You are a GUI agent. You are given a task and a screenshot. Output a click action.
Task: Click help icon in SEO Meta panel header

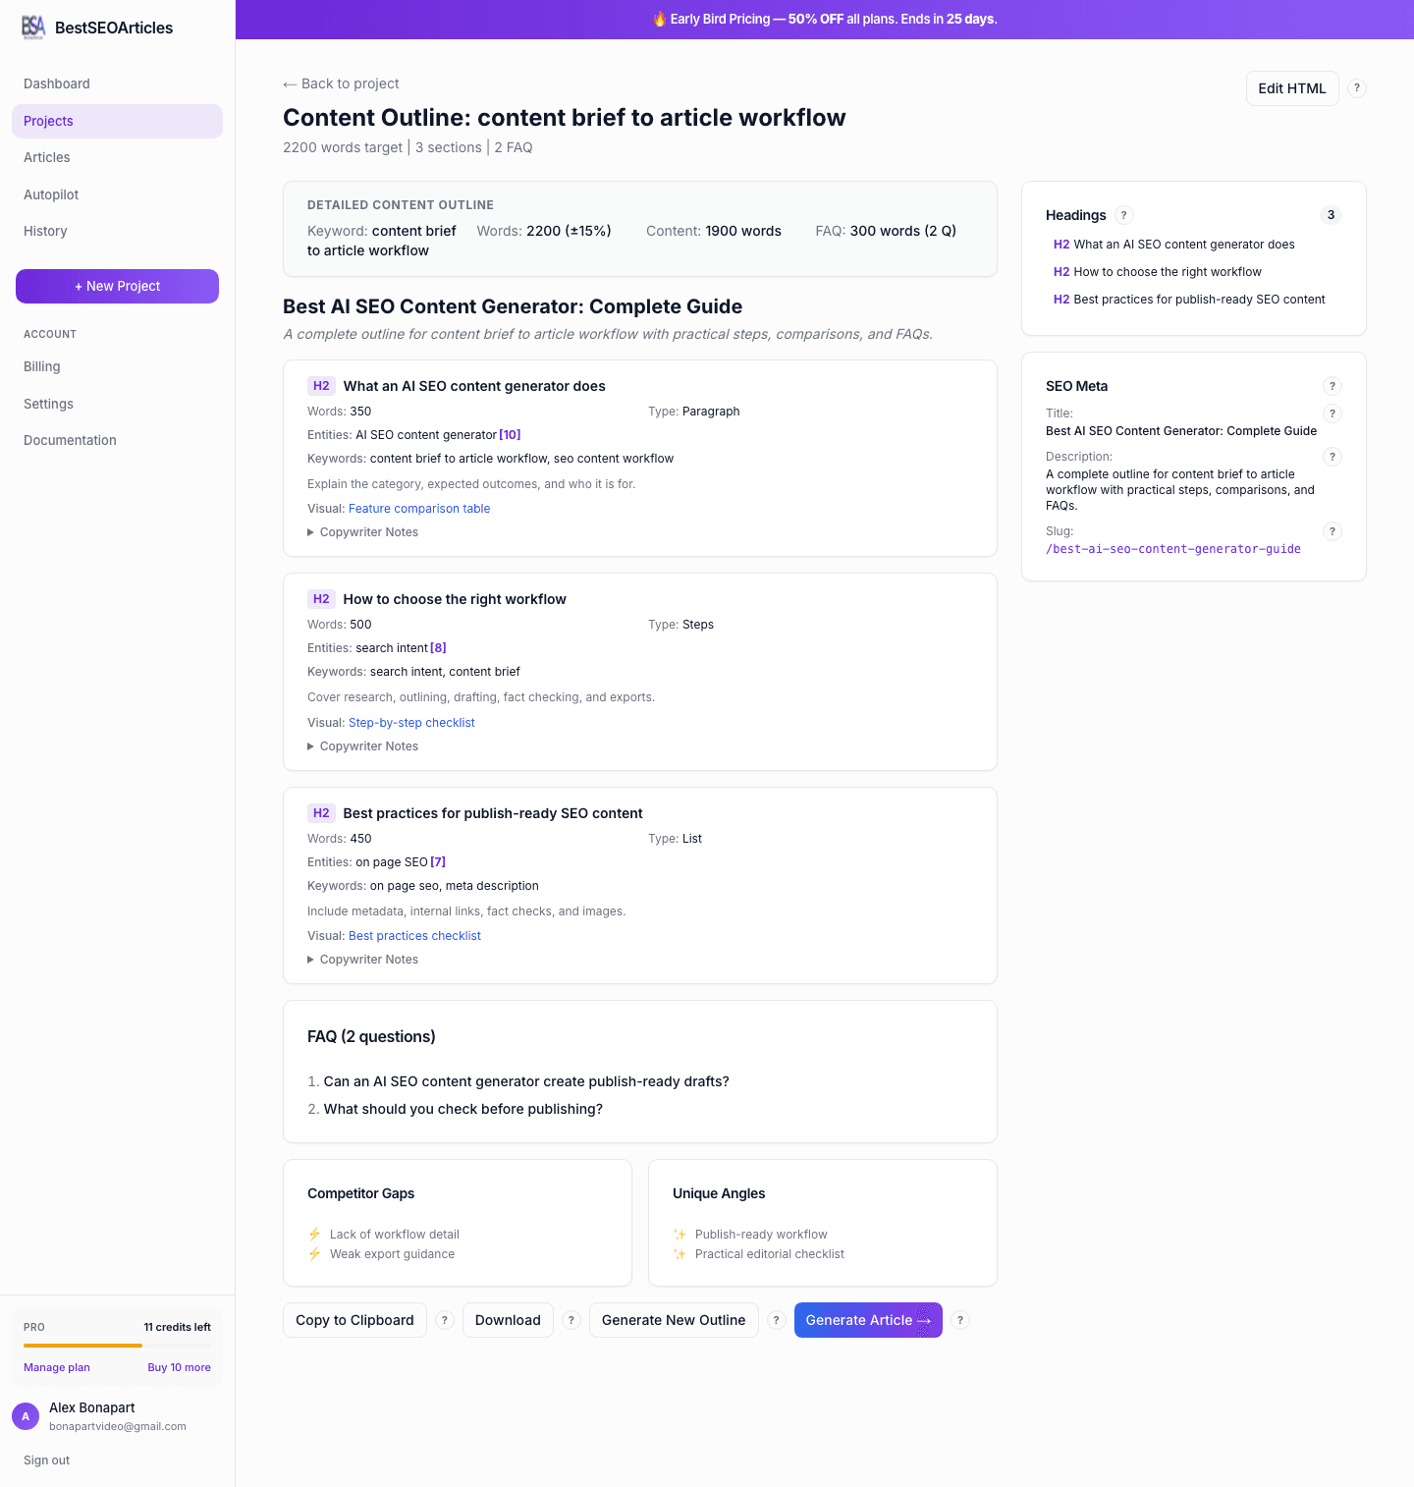(1332, 386)
